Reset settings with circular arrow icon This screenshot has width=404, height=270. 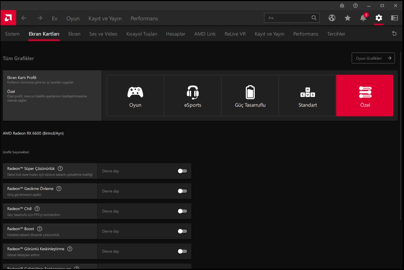tap(394, 33)
